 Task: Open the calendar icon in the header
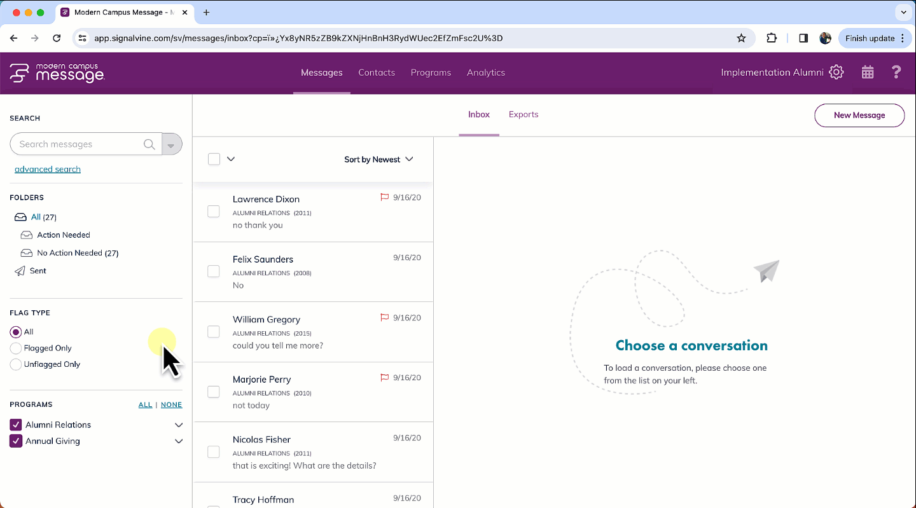pyautogui.click(x=868, y=72)
